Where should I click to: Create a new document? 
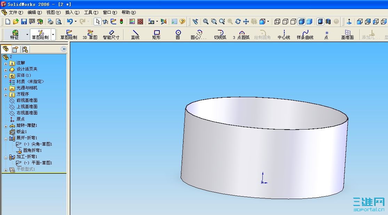8,22
